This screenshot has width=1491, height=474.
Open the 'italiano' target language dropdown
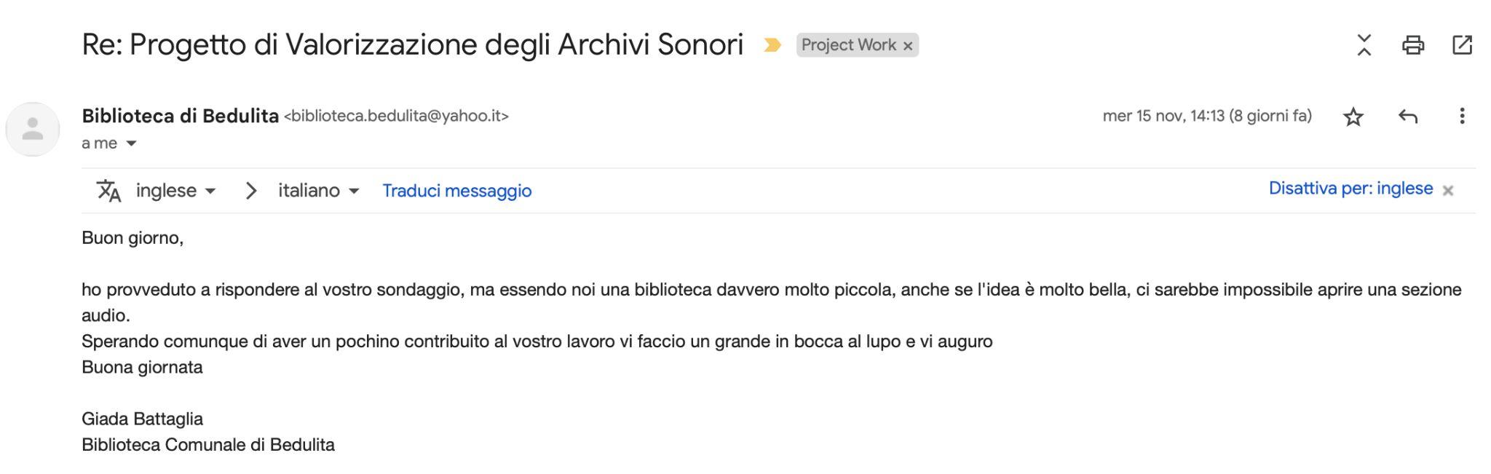(318, 191)
